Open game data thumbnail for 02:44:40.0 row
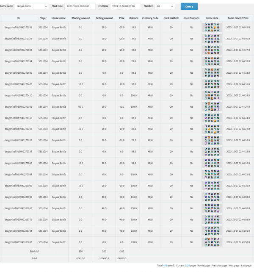This screenshot has width=254, height=272. pyautogui.click(x=212, y=39)
